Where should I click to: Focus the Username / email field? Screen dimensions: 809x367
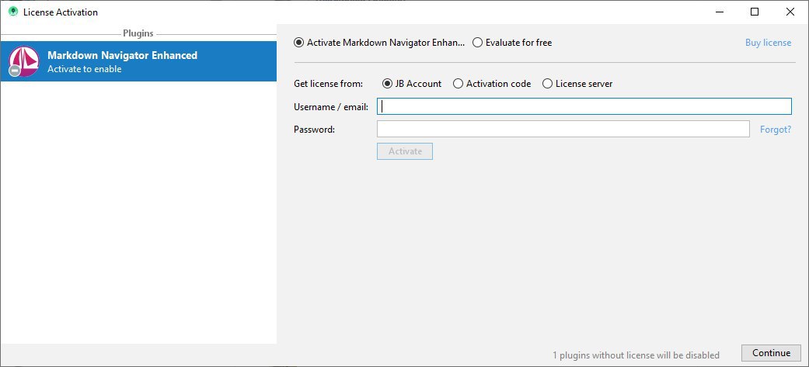584,106
